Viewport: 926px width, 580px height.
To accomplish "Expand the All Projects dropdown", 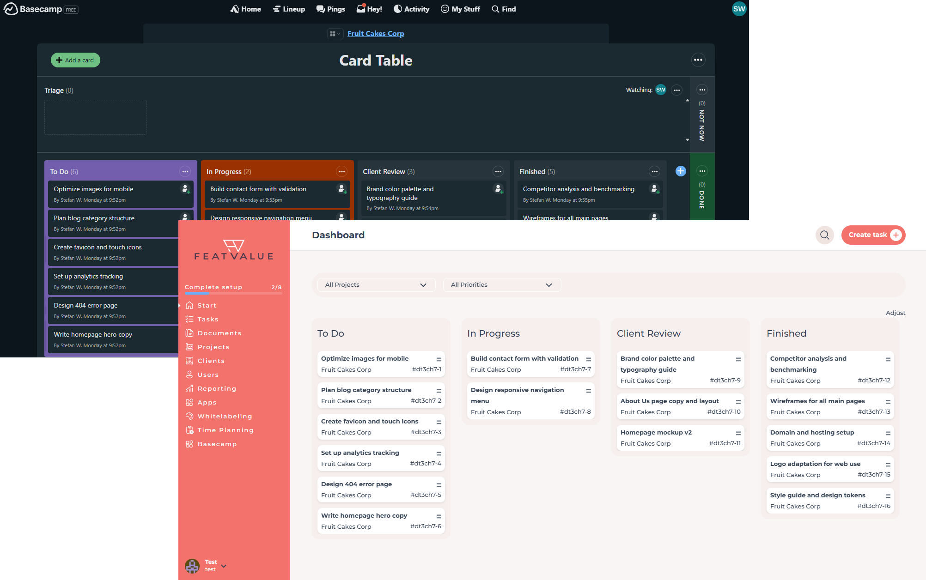I will coord(376,285).
